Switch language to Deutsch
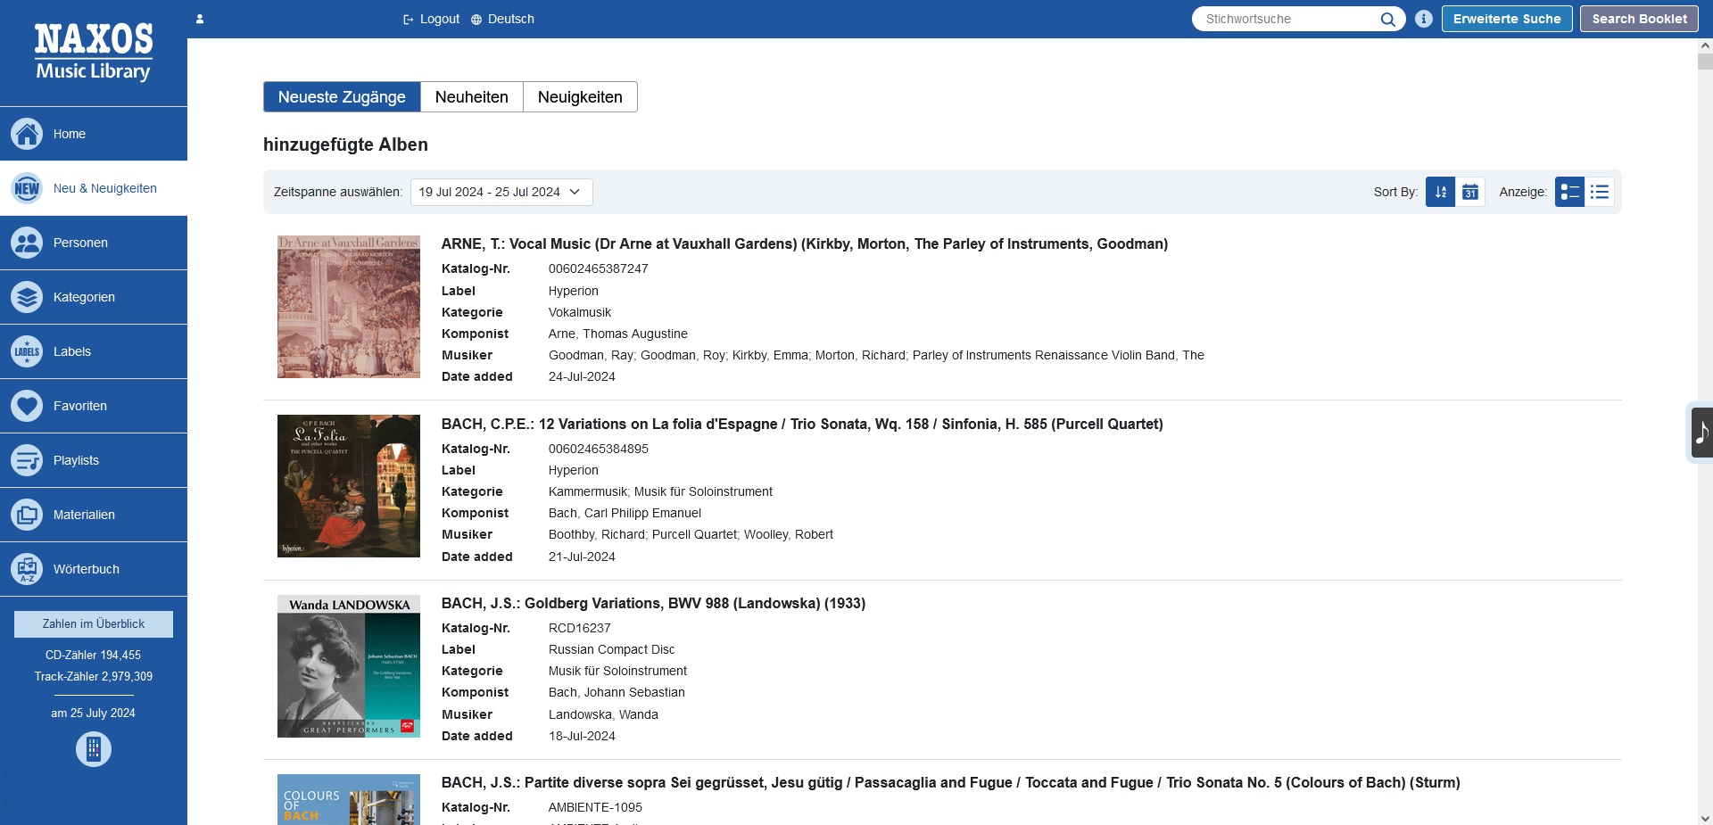Viewport: 1713px width, 825px height. pyautogui.click(x=502, y=19)
